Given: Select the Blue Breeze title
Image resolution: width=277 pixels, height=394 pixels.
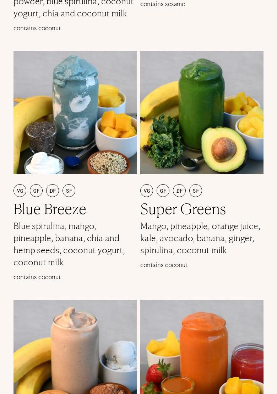Looking at the screenshot, I should click(50, 209).
